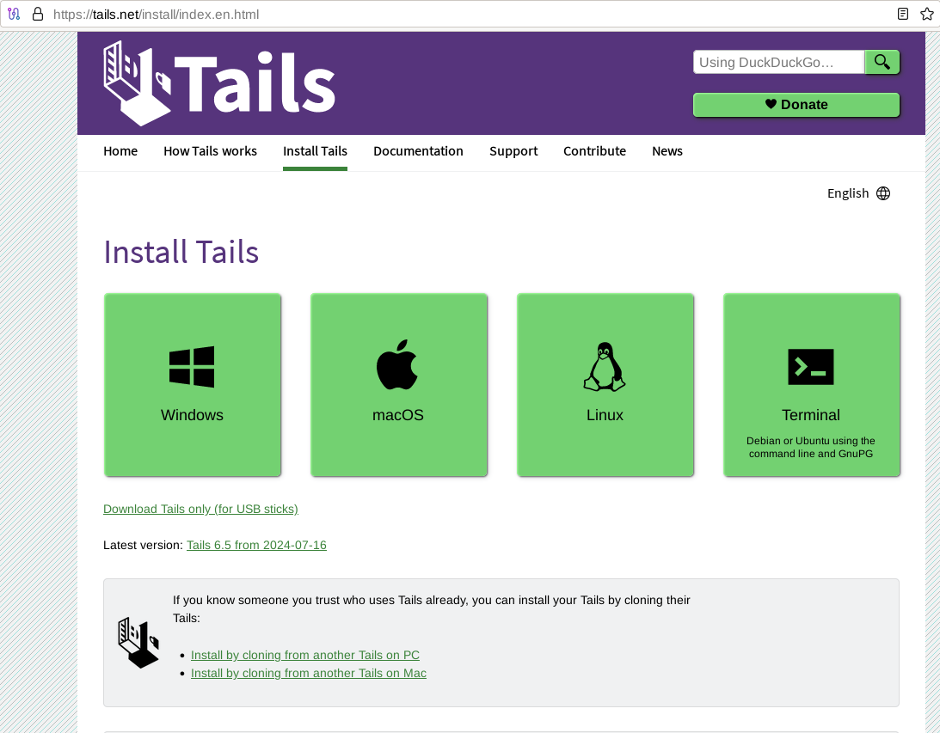Click 'Latest version:' label text
The width and height of the screenshot is (940, 733).
point(143,545)
